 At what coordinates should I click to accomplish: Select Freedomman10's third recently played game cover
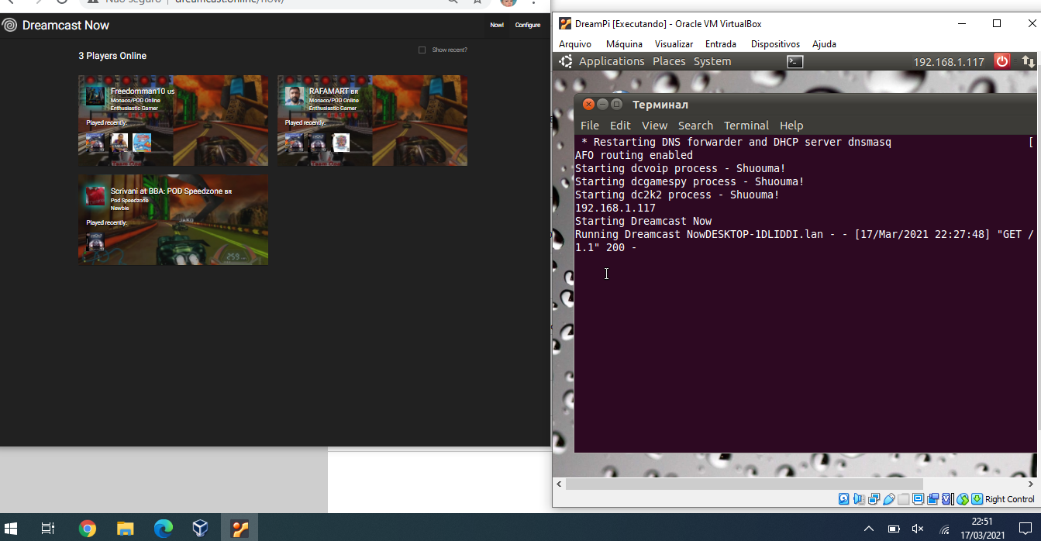point(141,142)
